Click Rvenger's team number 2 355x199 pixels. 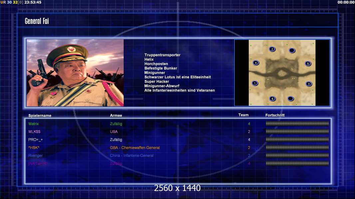[x=249, y=156]
